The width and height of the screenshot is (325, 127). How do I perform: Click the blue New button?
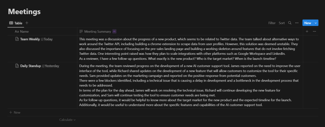click(308, 23)
